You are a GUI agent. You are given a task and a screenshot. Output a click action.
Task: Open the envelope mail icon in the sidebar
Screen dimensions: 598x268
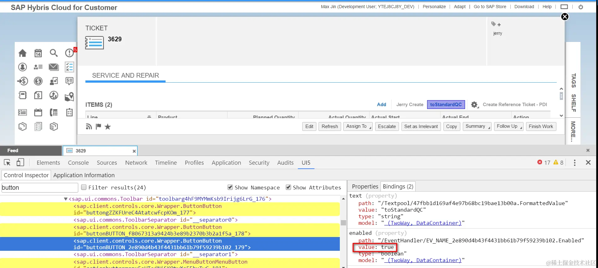[54, 67]
